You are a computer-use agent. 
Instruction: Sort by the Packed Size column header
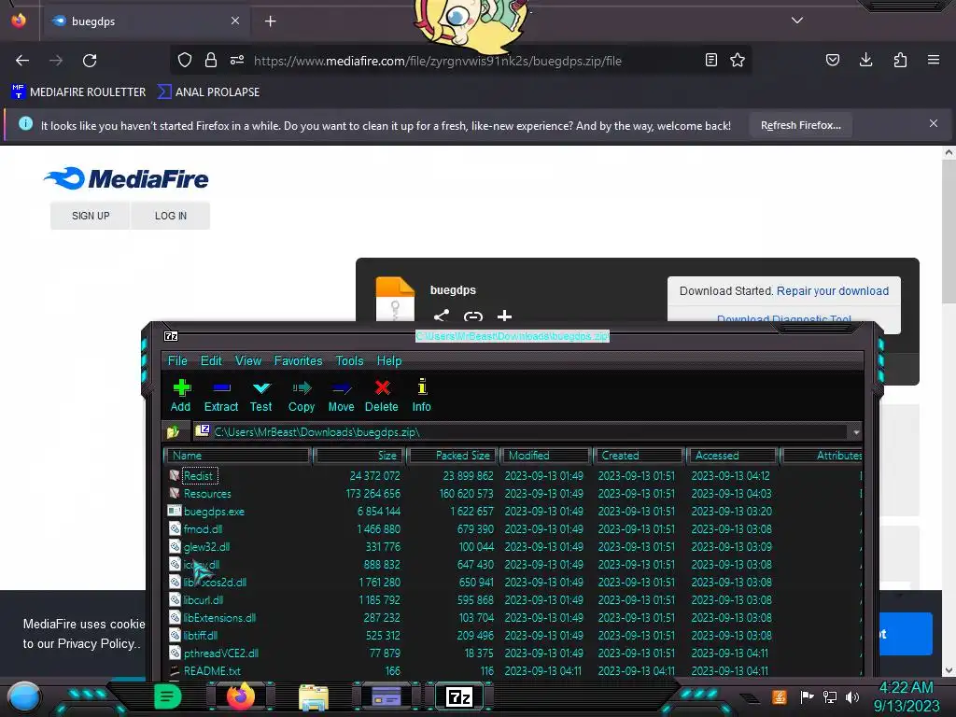[x=453, y=456]
